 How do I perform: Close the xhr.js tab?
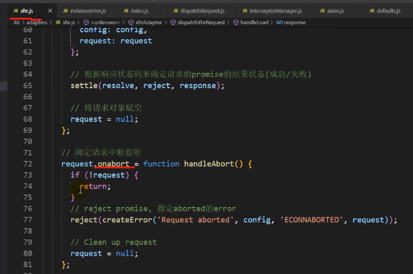tap(50, 11)
